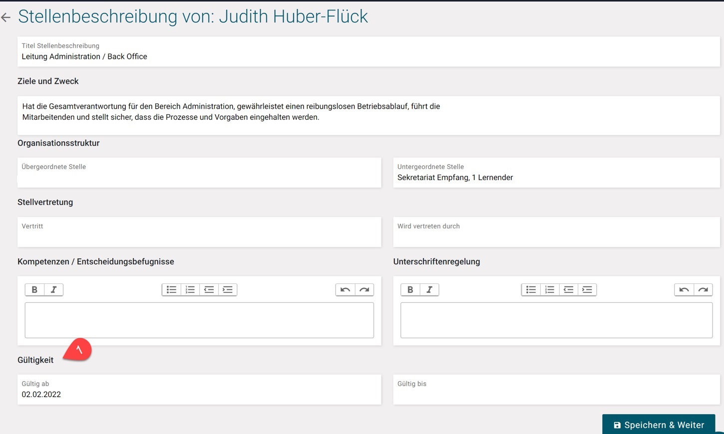Image resolution: width=724 pixels, height=434 pixels.
Task: Insert numbered list in the Kompetenzen editor
Action: pyautogui.click(x=190, y=290)
